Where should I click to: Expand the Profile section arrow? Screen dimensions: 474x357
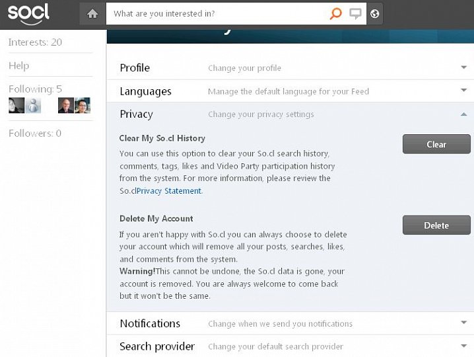point(464,67)
